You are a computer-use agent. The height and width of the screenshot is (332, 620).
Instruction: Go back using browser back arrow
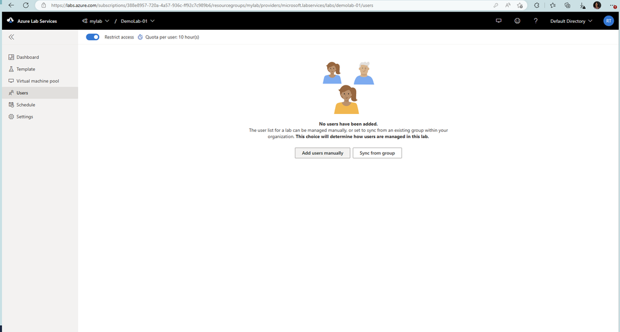tap(11, 6)
